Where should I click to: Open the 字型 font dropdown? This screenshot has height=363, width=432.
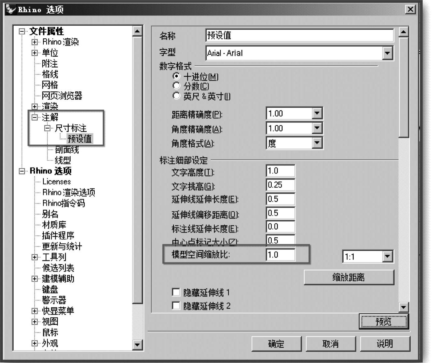(387, 53)
